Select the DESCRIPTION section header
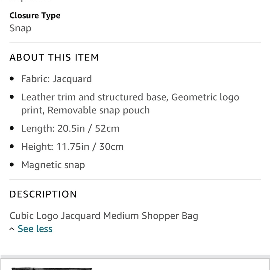This screenshot has height=270, width=270. (43, 194)
